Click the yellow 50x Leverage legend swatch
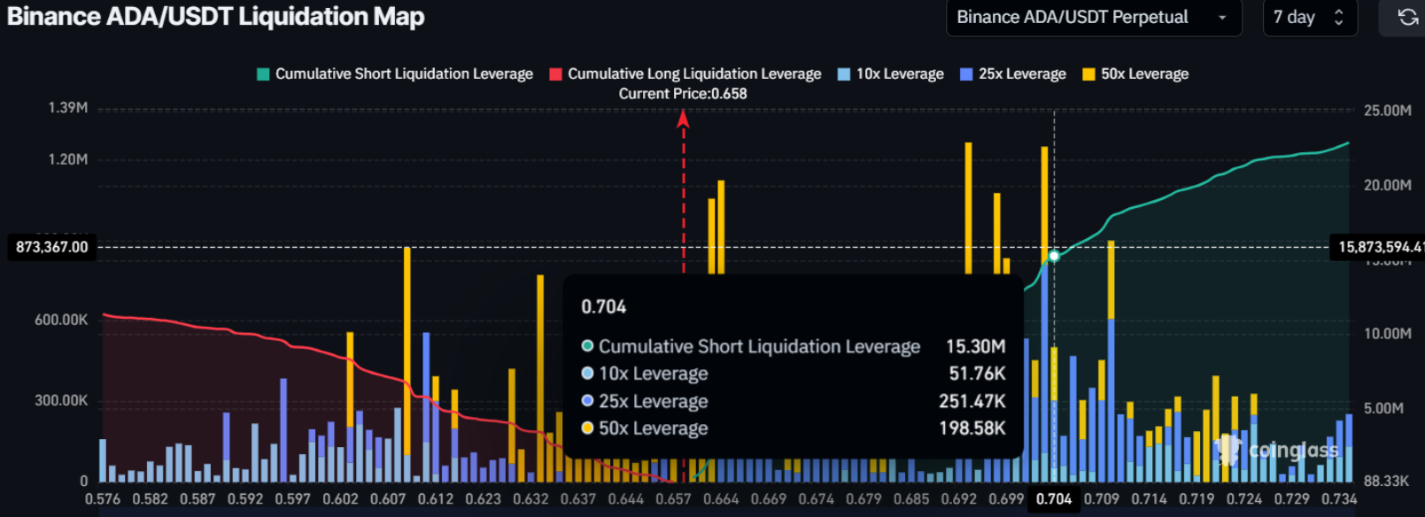 click(1088, 74)
